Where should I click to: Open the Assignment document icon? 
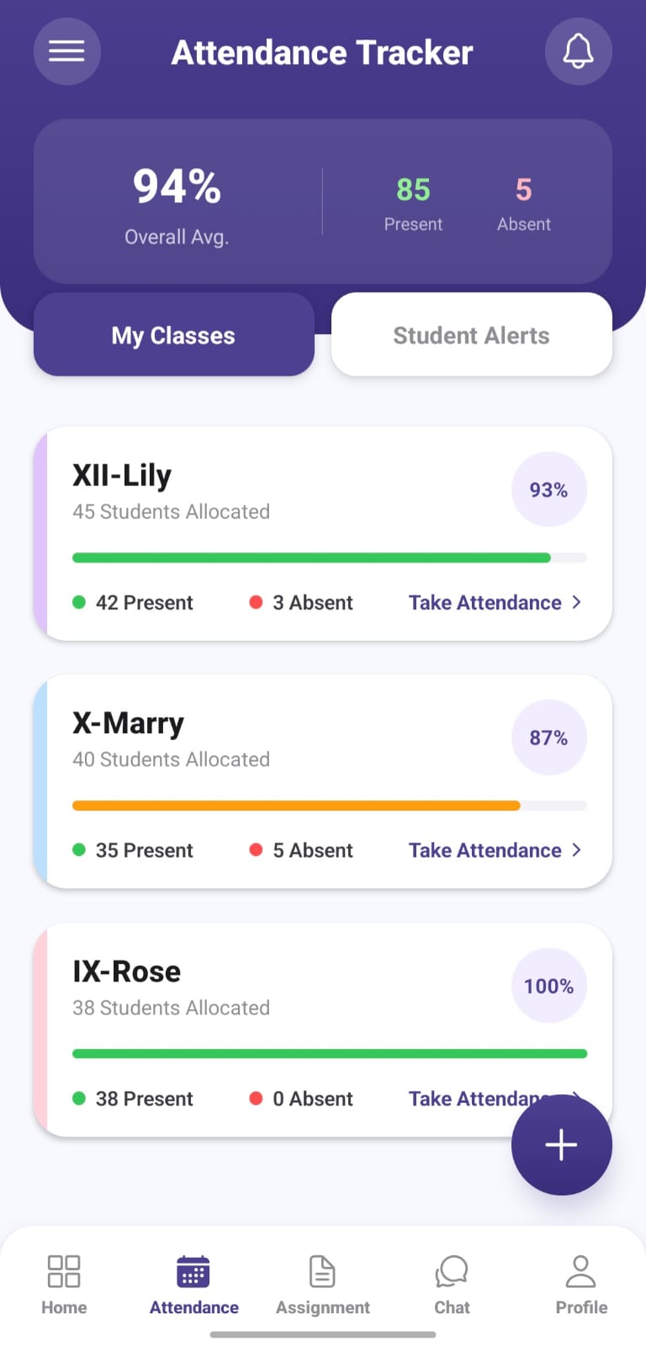[322, 1271]
